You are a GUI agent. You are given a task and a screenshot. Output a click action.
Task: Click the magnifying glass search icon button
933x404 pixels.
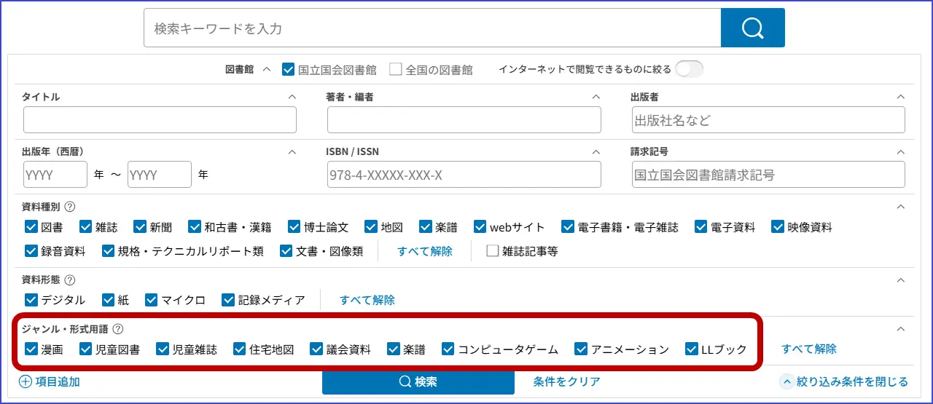(752, 28)
